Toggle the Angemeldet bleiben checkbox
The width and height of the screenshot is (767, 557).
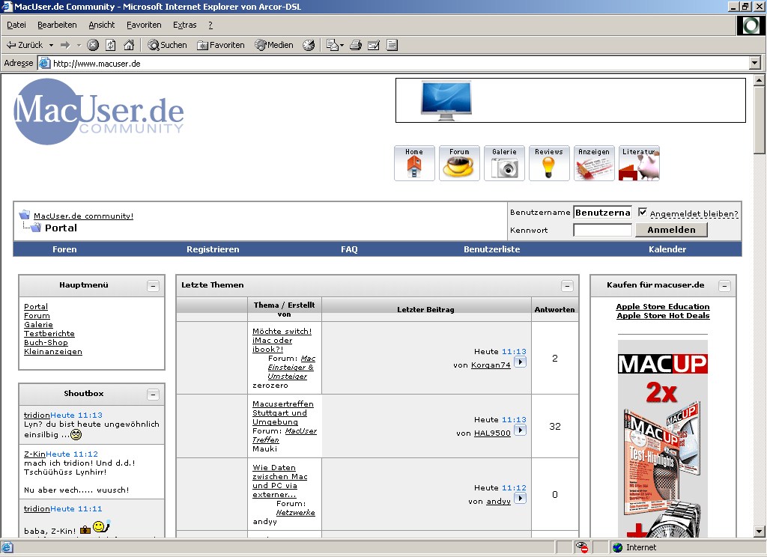(x=643, y=213)
